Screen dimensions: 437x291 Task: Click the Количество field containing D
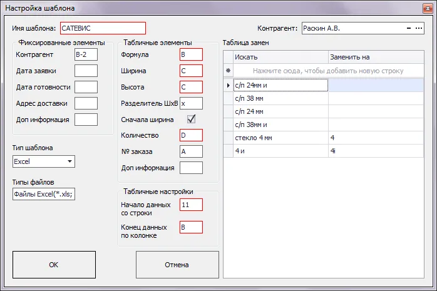(x=191, y=135)
